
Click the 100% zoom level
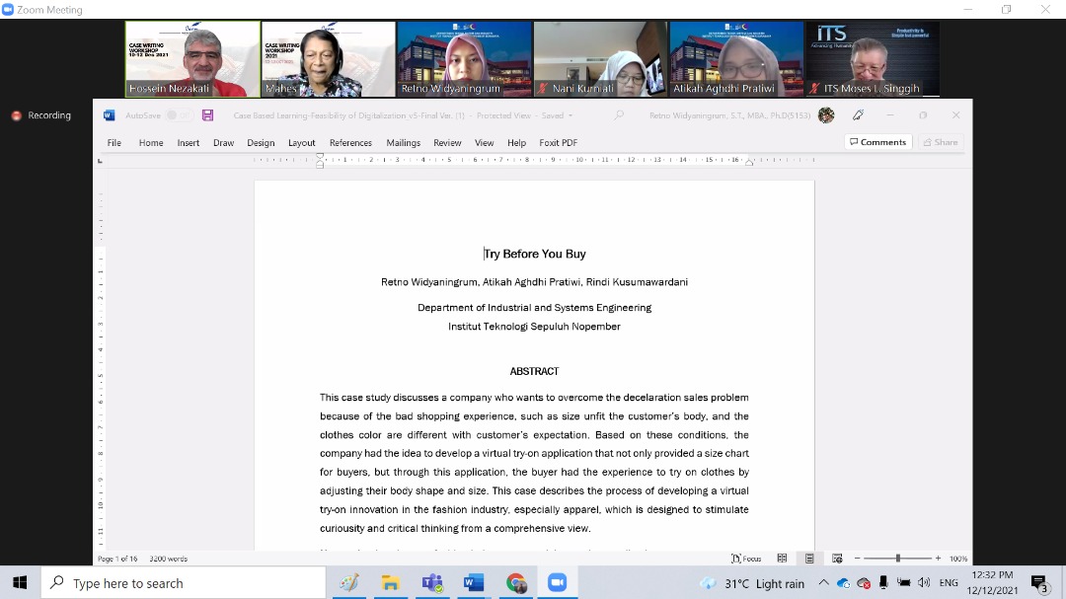click(957, 559)
